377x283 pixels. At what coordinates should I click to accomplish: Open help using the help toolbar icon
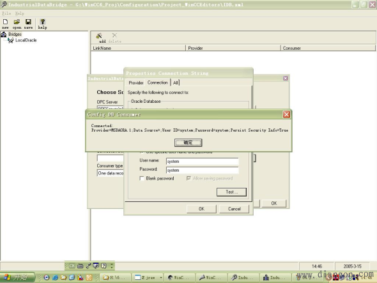pyautogui.click(x=42, y=24)
